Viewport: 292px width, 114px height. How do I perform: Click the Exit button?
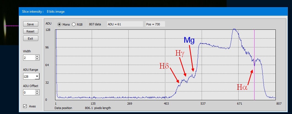pyautogui.click(x=31, y=38)
